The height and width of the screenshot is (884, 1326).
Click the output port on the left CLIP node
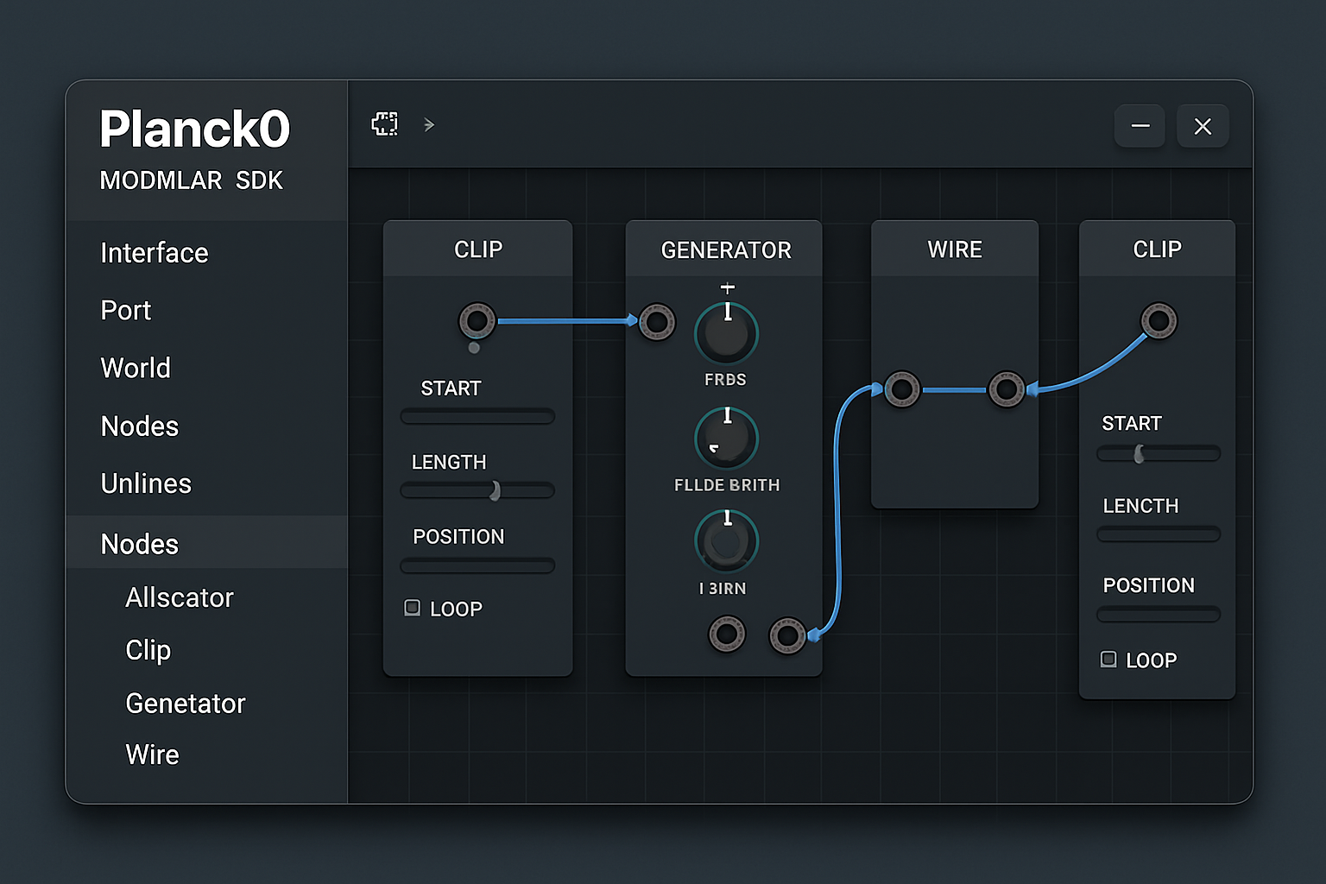click(x=477, y=320)
